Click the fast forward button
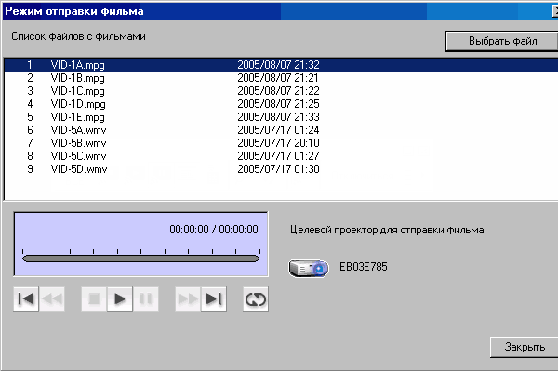558x371 pixels. click(x=188, y=299)
